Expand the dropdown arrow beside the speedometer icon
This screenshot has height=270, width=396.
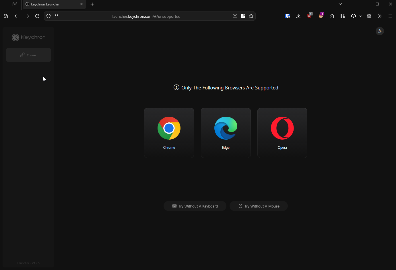pos(360,16)
